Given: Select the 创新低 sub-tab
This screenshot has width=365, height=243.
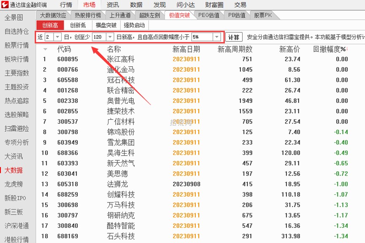Looking at the screenshot, I should pyautogui.click(x=78, y=25).
